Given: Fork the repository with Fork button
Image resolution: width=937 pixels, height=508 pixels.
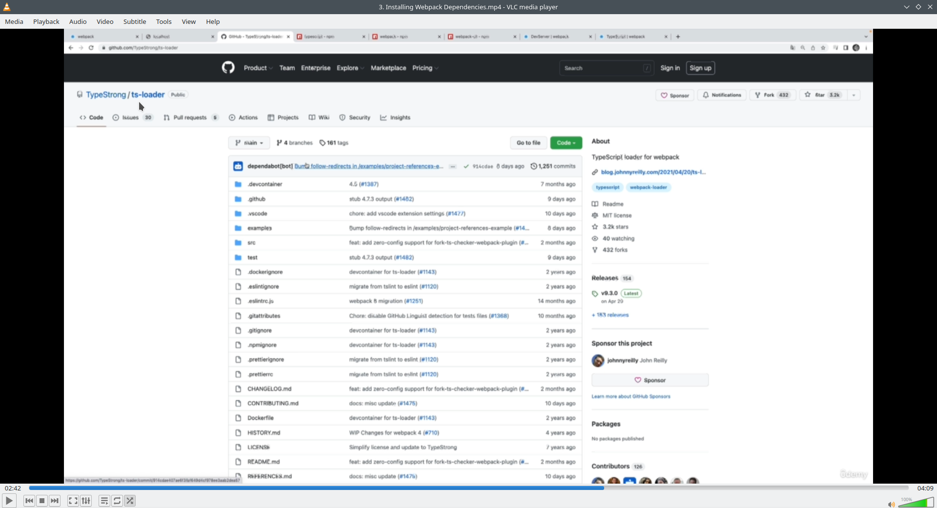Looking at the screenshot, I should tap(773, 95).
